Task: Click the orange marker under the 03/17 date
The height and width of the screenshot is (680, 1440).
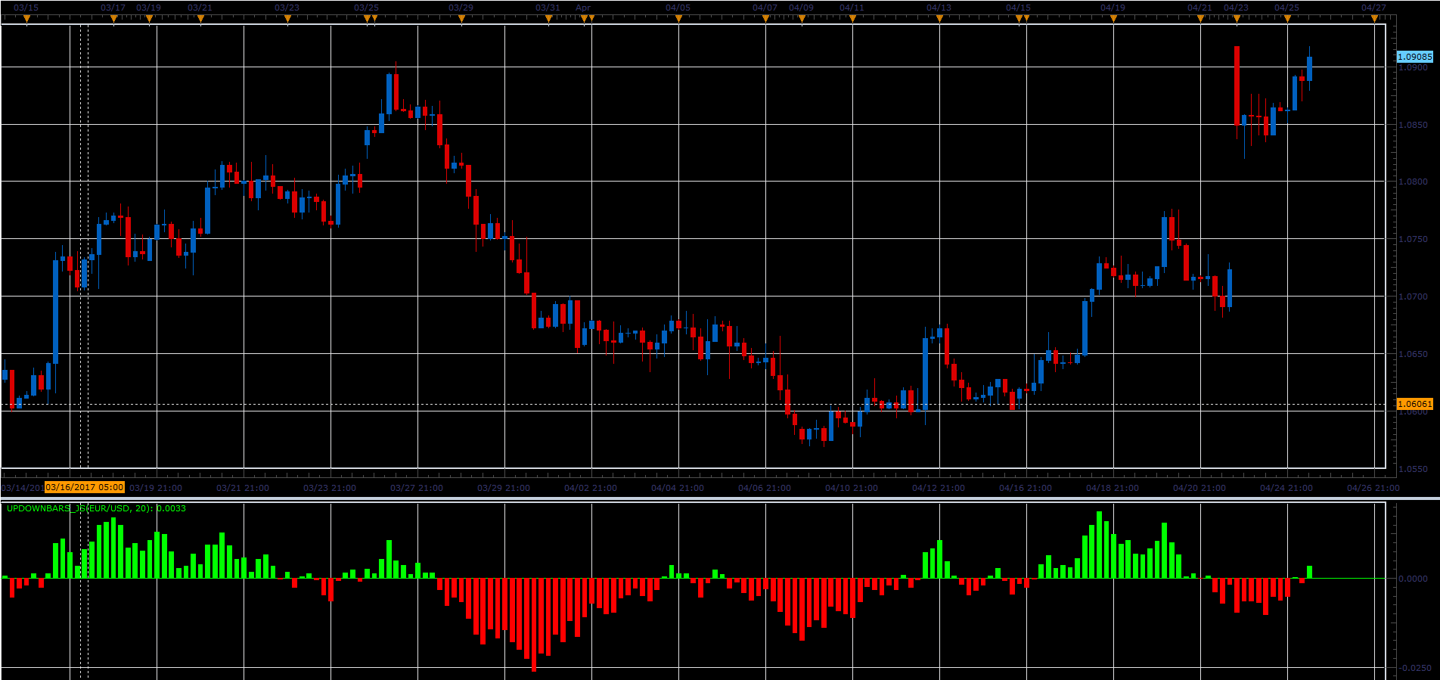Action: (x=113, y=19)
